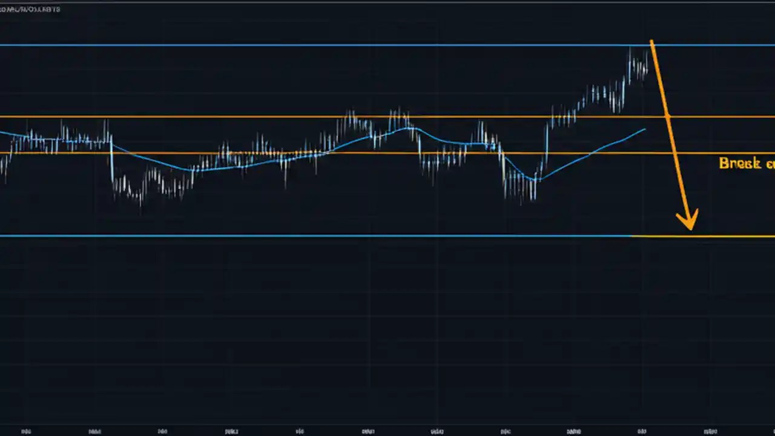Select the upper blue resistance line
Screen dimensions: 775x436
coord(303,44)
